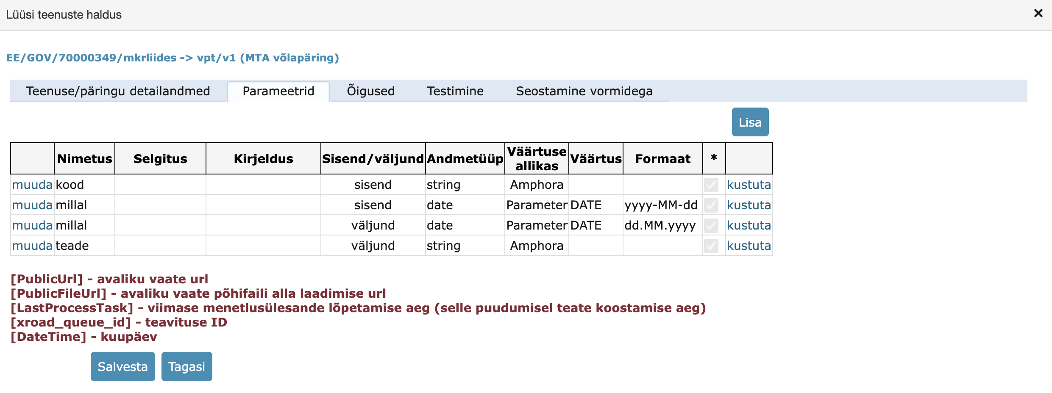Remove the millal output parameter
Viewport: 1052px width, 393px height.
click(x=749, y=225)
